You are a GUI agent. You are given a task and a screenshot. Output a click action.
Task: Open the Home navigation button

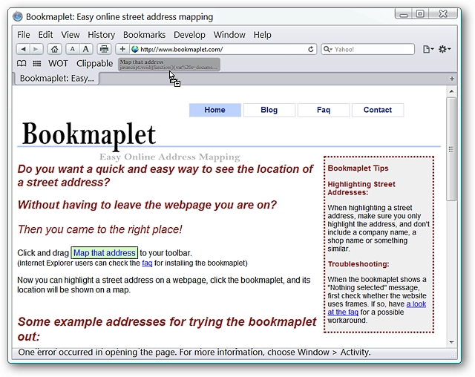(x=214, y=110)
